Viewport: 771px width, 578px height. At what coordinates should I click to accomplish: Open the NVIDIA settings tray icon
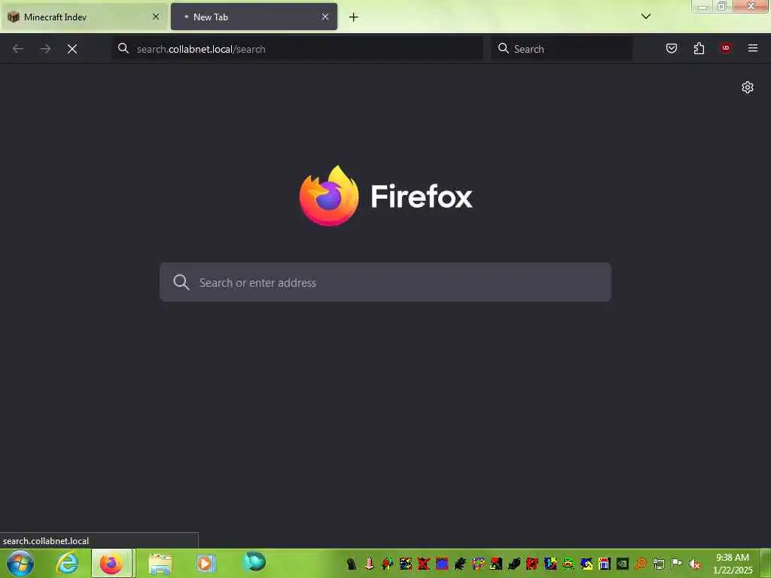coord(623,564)
